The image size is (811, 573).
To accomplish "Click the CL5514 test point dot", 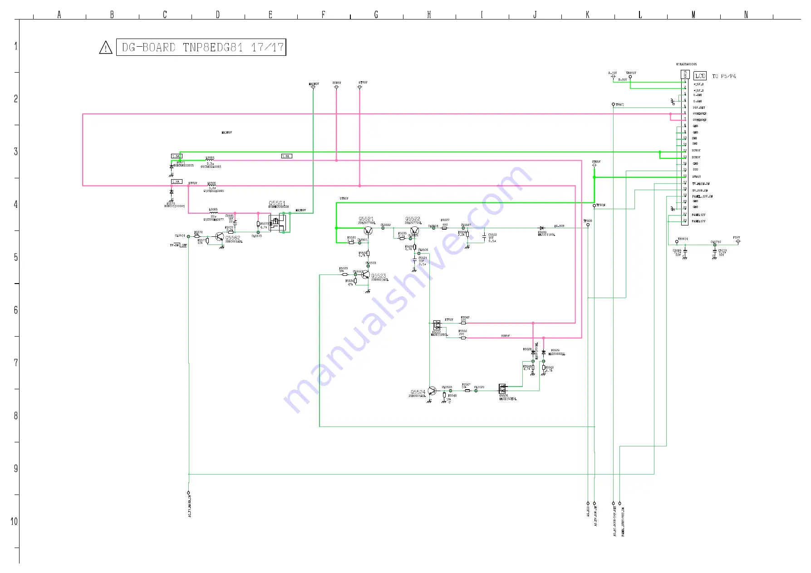I will coord(189,236).
